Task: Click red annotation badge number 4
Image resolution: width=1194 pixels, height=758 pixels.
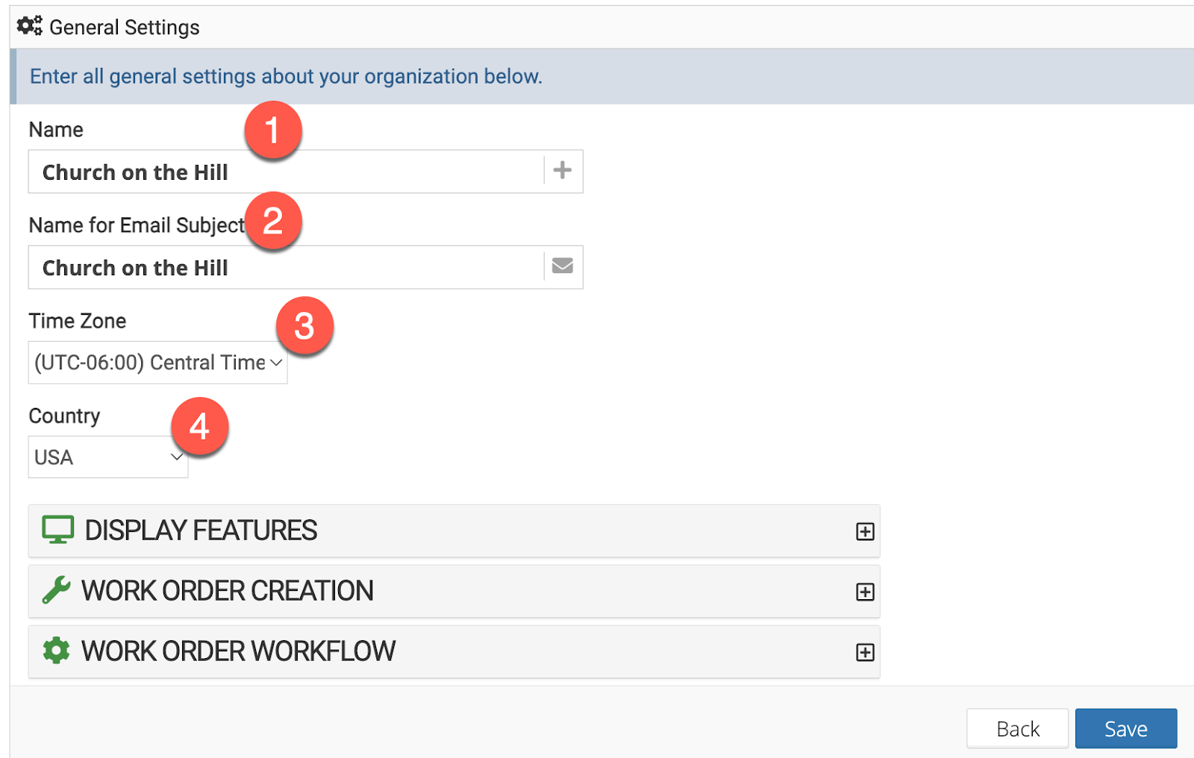Action: (x=199, y=427)
